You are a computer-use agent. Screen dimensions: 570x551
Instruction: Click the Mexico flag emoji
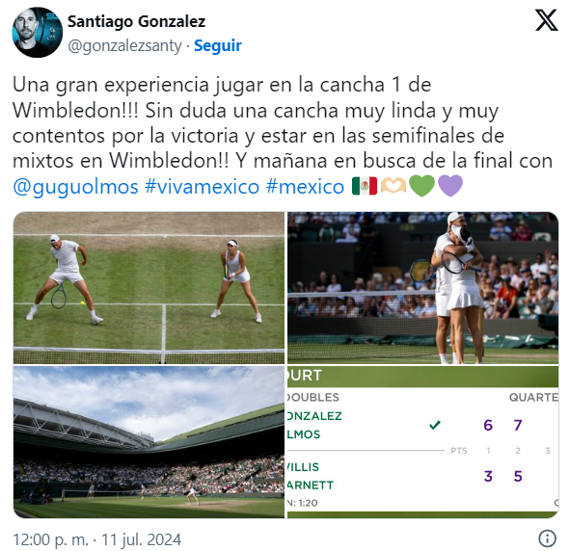click(365, 186)
